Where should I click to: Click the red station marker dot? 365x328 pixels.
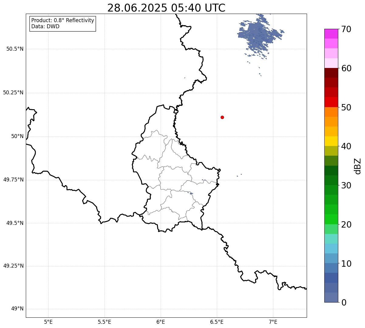click(222, 117)
